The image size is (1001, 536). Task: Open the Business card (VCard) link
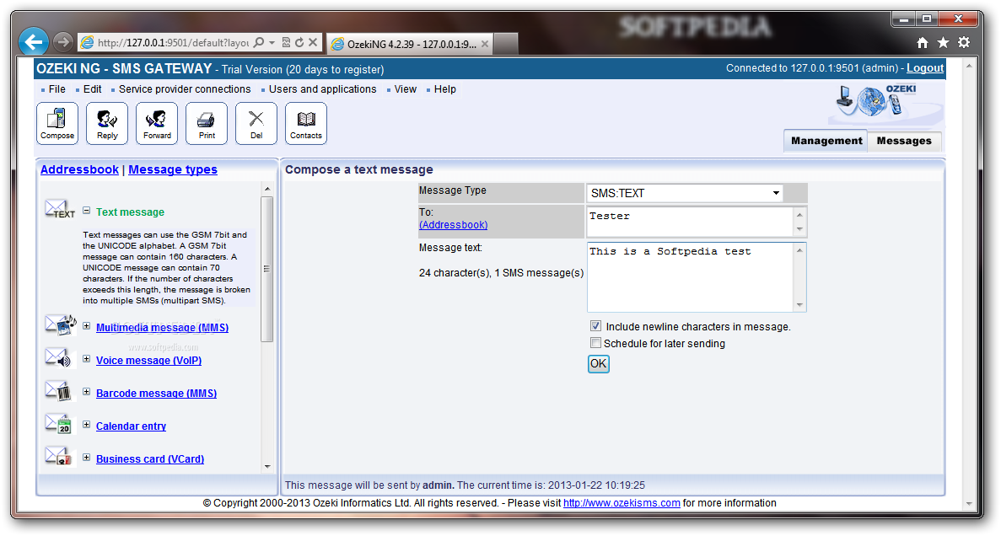point(150,458)
